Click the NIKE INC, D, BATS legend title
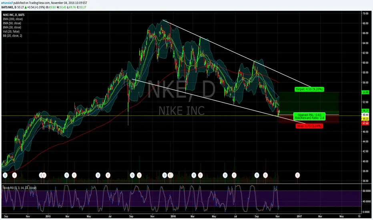Screen dimensions: 373x220 click(14, 15)
